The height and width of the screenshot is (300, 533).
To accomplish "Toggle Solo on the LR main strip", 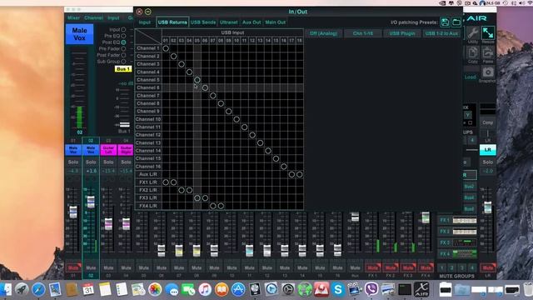I will pyautogui.click(x=488, y=162).
